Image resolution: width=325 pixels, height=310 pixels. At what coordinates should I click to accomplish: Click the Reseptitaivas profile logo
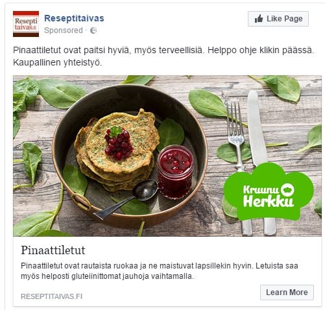26,24
